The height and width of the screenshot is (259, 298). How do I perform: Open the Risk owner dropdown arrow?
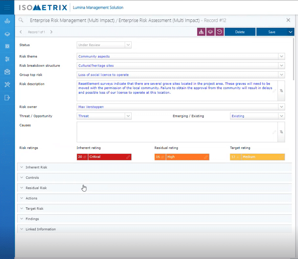pos(281,107)
